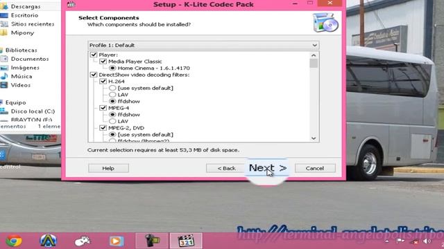Select Equipo in the Explorer sidebar
The height and width of the screenshot is (249, 444).
(15, 102)
